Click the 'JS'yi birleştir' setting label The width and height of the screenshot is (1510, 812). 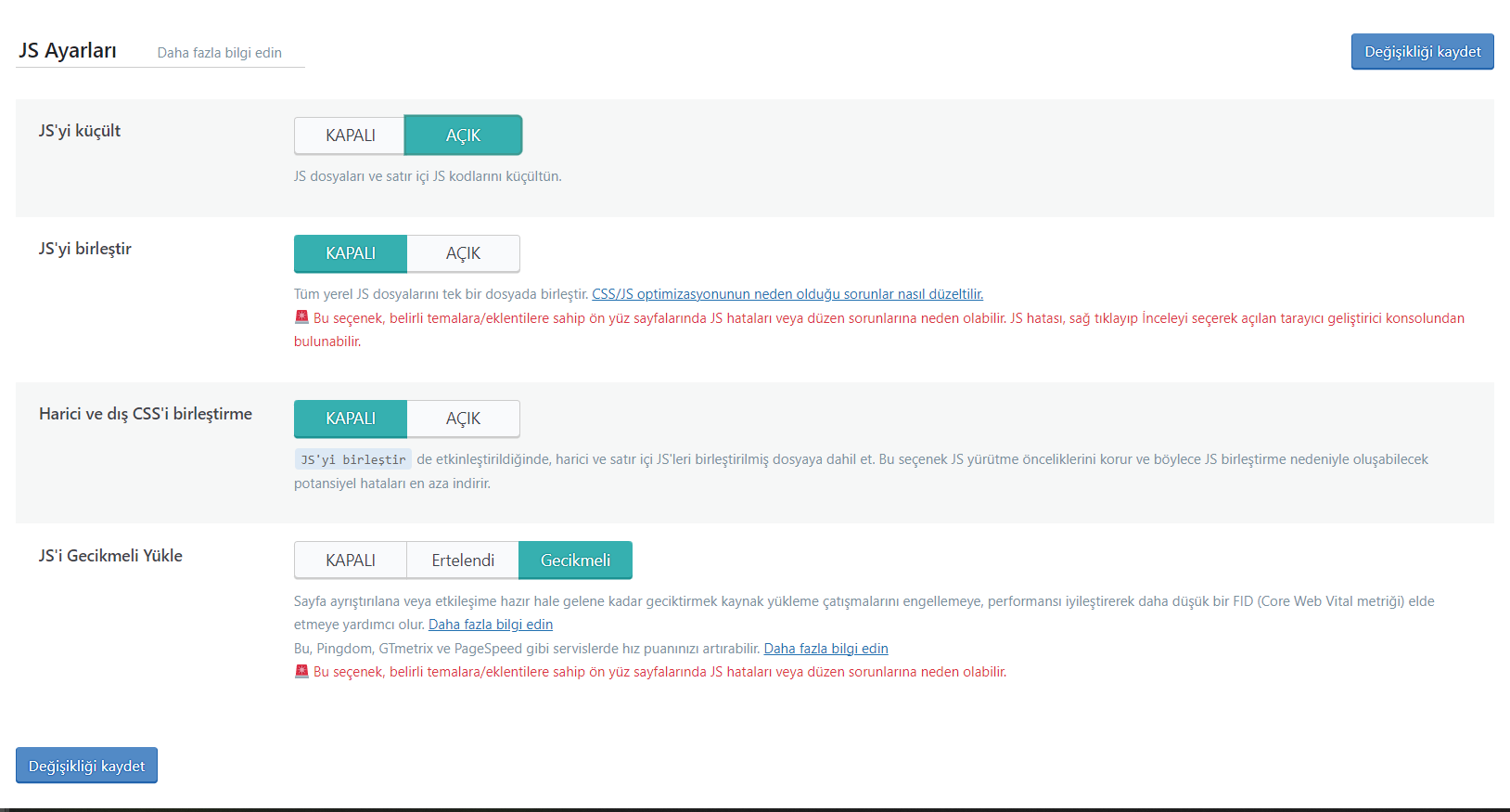coord(85,249)
